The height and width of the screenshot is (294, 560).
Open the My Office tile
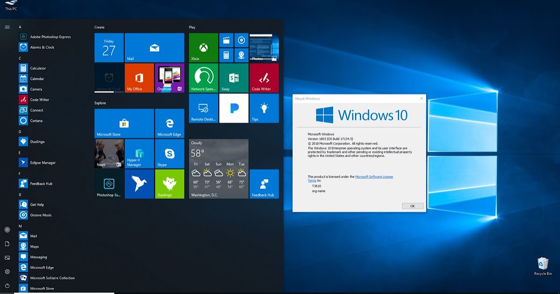[x=140, y=78]
